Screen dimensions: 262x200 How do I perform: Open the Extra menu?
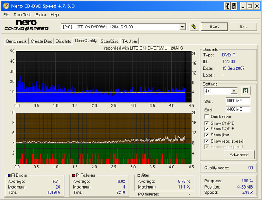tap(41, 15)
